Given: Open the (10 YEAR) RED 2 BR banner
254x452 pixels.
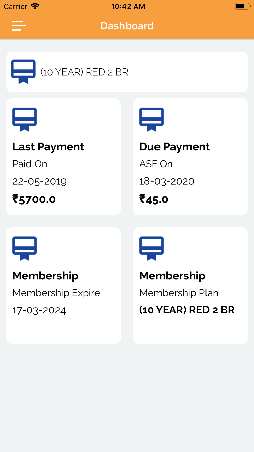Looking at the screenshot, I should (127, 72).
